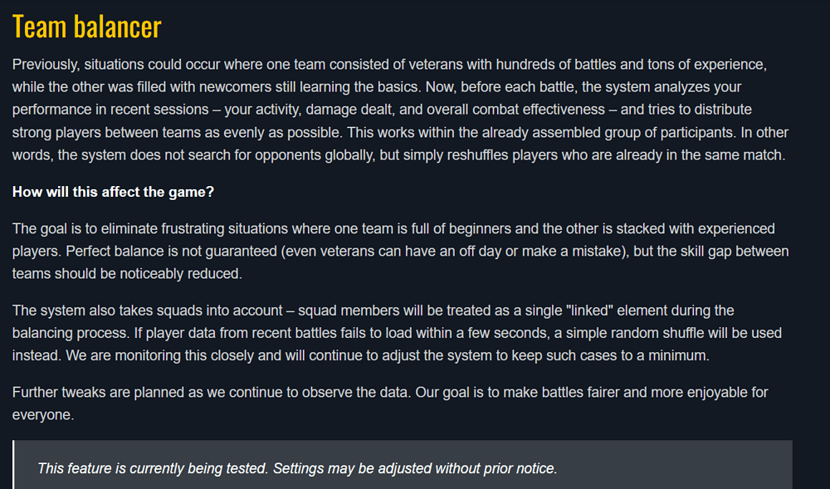Viewport: 830px width, 489px height.
Task: Click the sentence "Settings may be adjusted without prior notice."
Action: pyautogui.click(x=415, y=468)
